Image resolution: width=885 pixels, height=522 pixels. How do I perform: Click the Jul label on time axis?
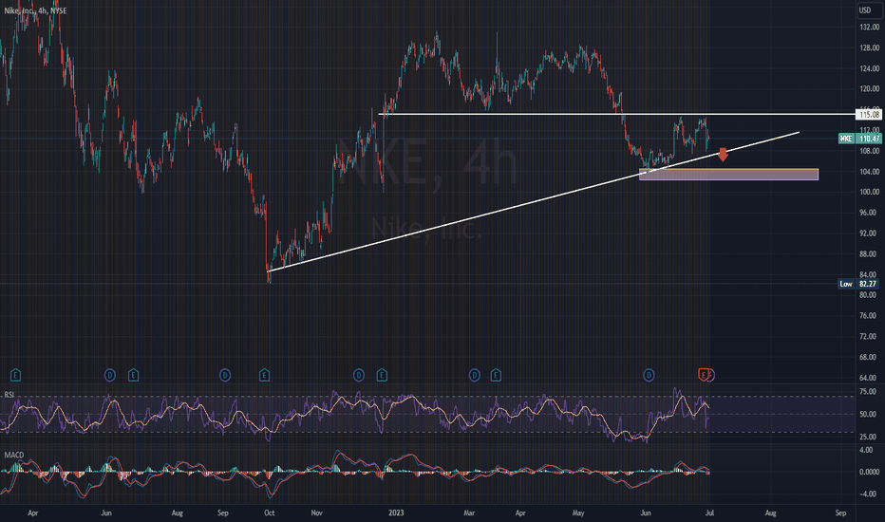pyautogui.click(x=709, y=513)
